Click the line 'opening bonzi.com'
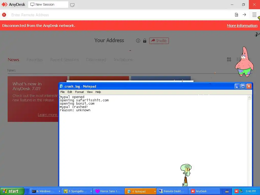Image resolution: width=260 pixels, height=195 pixels. pos(77,104)
